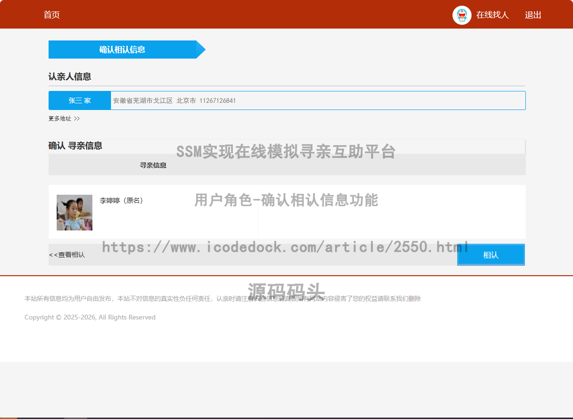Click address text 安徽省芜湖市弋江区 北京市 11267126841

tap(174, 100)
